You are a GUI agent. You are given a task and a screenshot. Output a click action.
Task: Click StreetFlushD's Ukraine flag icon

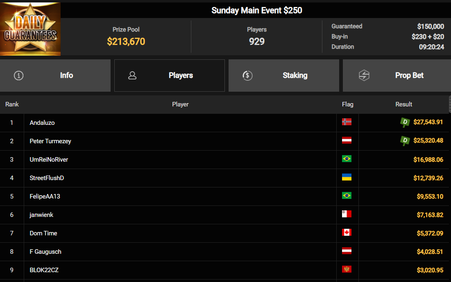[x=347, y=177]
